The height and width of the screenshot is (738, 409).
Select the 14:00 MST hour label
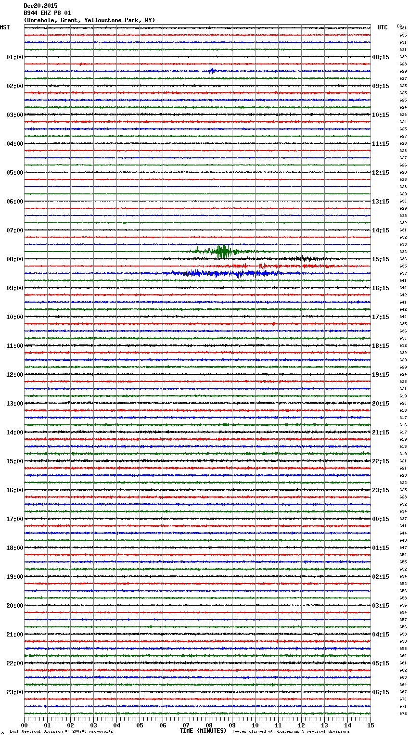coord(15,433)
